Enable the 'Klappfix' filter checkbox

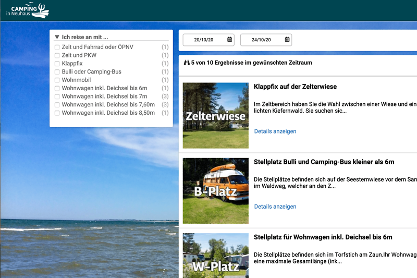click(x=57, y=64)
